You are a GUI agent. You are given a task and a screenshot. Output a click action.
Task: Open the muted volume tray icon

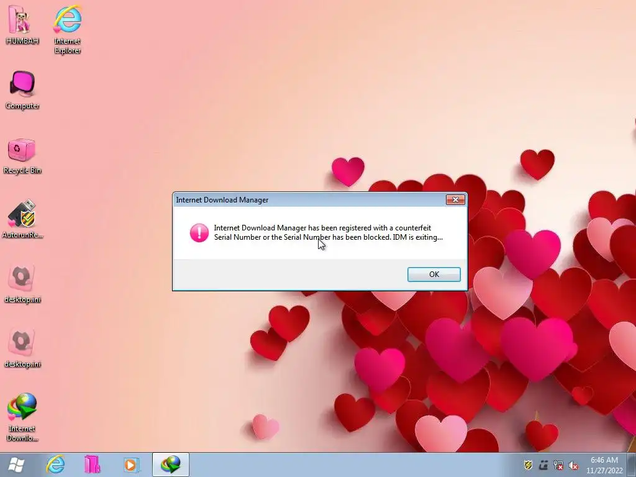(x=573, y=465)
